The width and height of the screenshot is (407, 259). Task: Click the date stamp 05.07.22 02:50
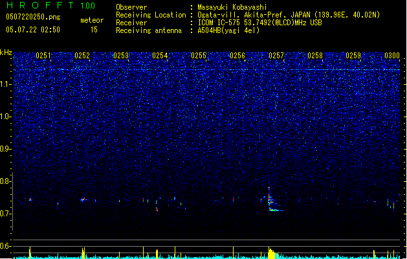pyautogui.click(x=33, y=30)
